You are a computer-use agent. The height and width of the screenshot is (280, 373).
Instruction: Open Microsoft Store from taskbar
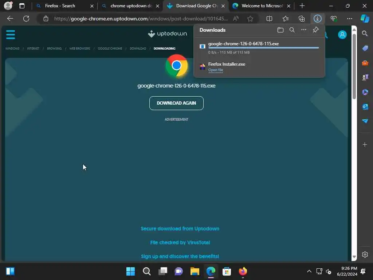227,271
